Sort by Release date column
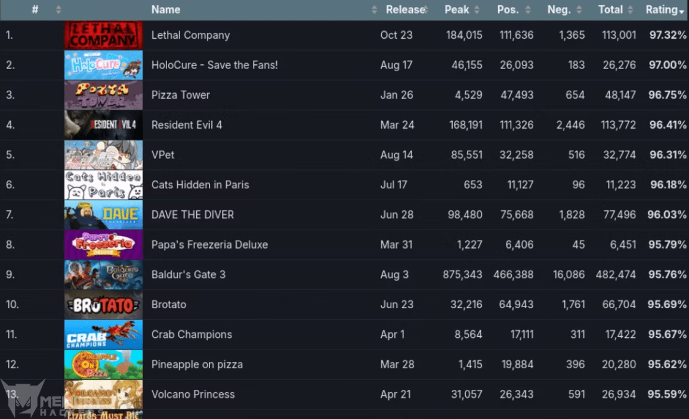Screen dimensions: 689x419 pos(405,10)
